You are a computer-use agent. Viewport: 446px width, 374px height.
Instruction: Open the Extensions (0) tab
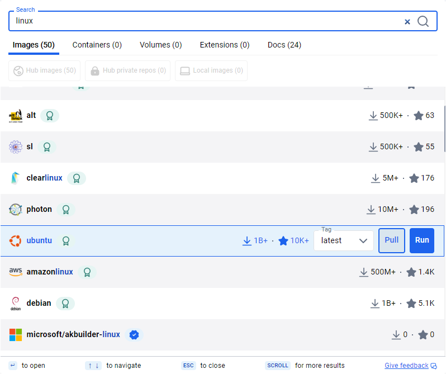click(225, 45)
